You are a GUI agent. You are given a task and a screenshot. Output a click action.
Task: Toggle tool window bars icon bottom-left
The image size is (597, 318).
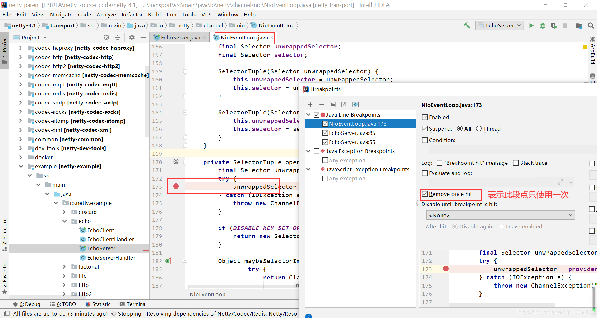7,313
